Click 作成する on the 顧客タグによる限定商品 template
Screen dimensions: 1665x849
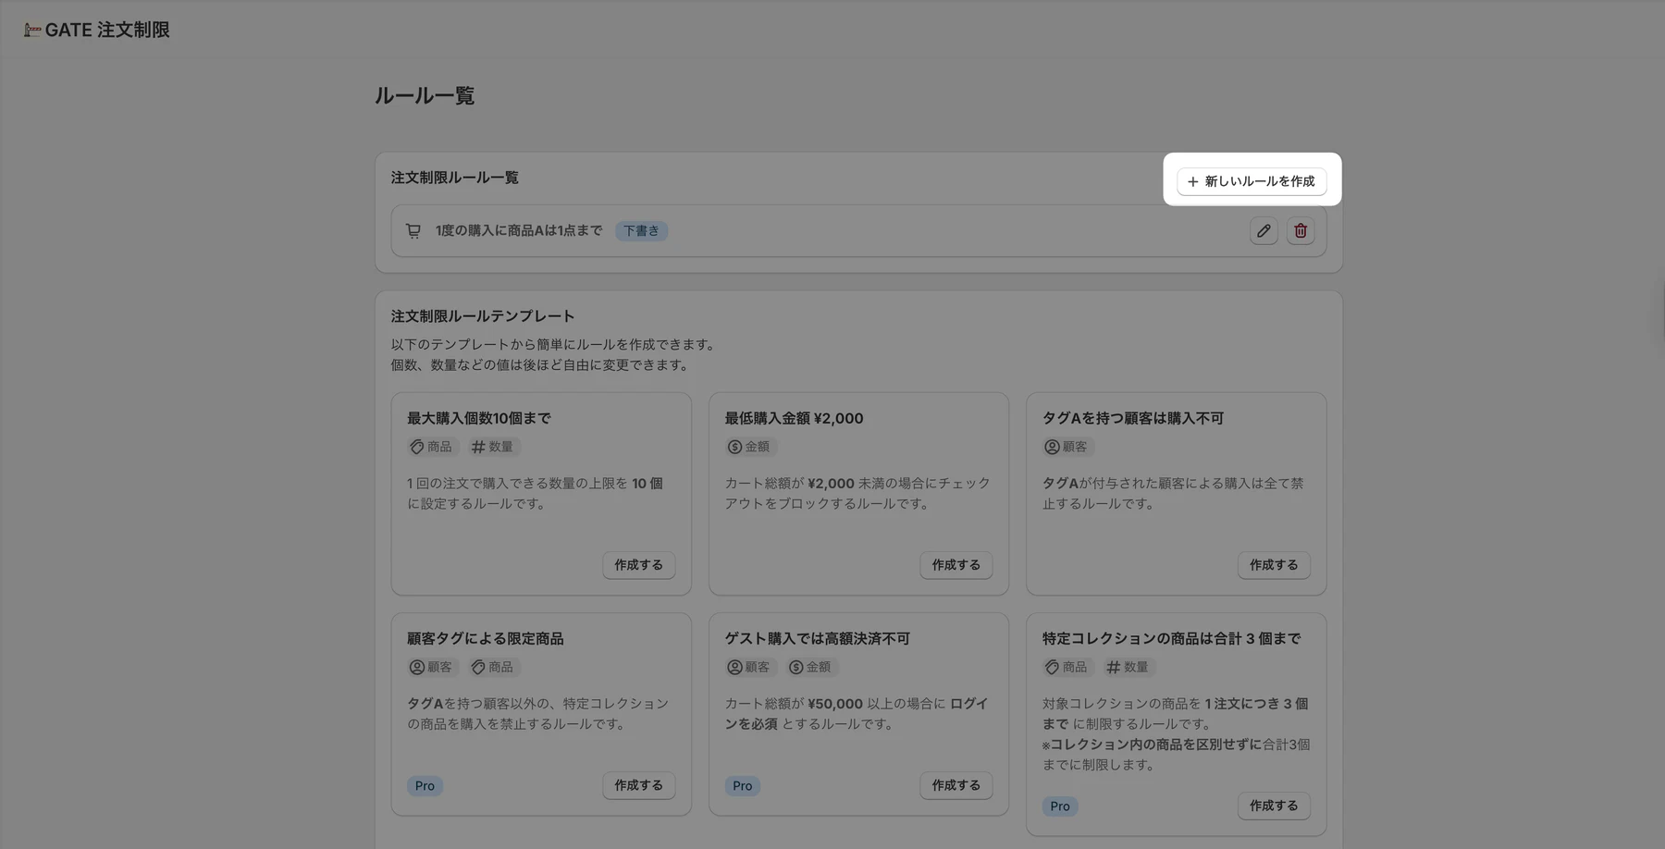[x=639, y=785]
